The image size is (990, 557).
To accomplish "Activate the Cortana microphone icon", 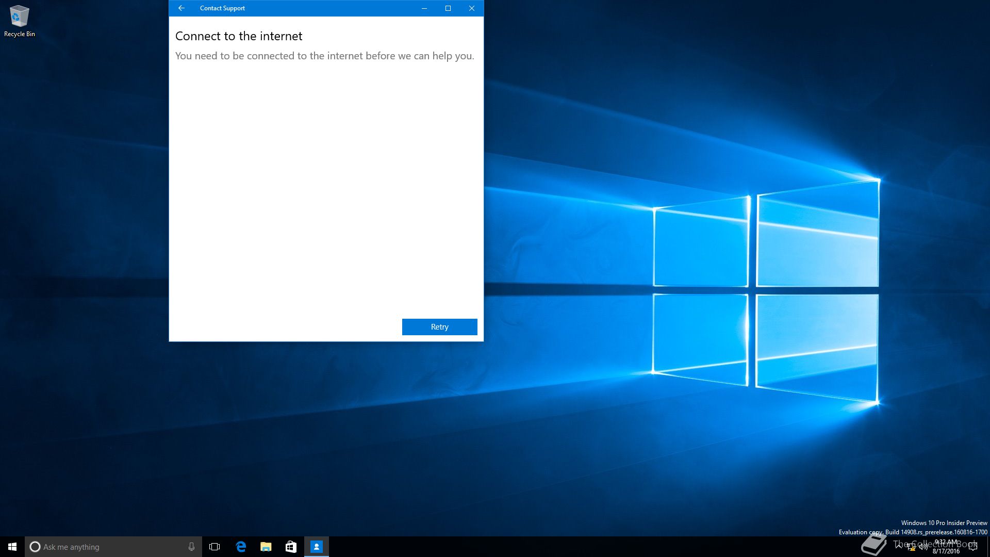I will tap(191, 547).
